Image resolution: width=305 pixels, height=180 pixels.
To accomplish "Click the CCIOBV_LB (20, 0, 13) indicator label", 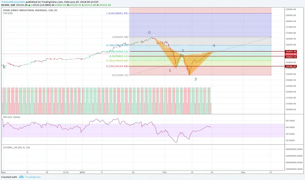I will coord(17,147).
